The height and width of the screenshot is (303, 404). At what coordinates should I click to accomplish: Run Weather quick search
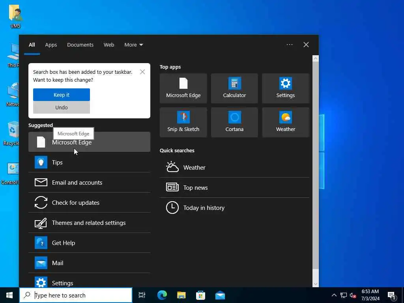[x=234, y=167]
